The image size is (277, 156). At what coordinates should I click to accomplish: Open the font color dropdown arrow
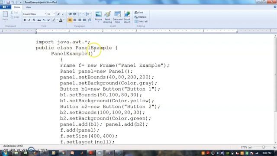tap(64, 20)
